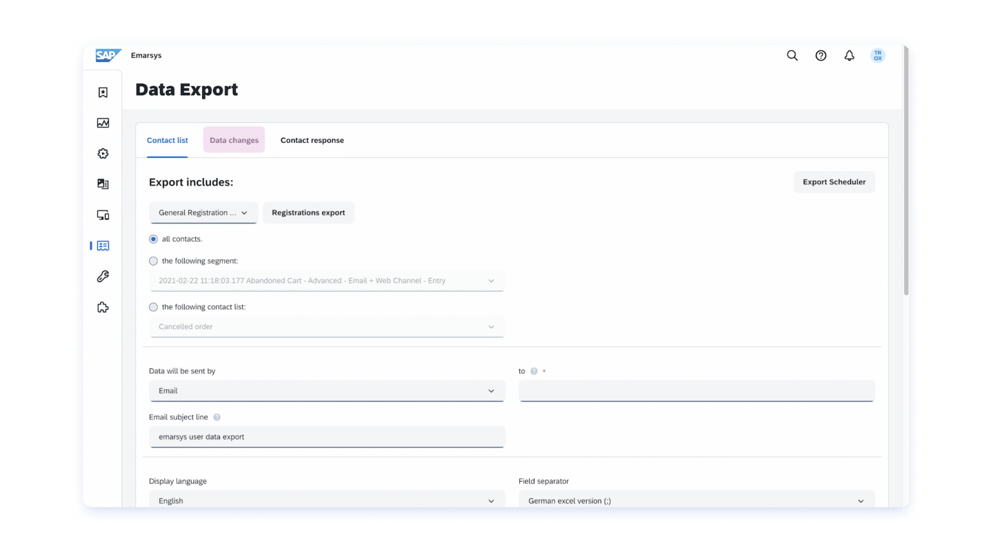Select 'the following segment' radio button
Image resolution: width=993 pixels, height=552 pixels.
(153, 262)
